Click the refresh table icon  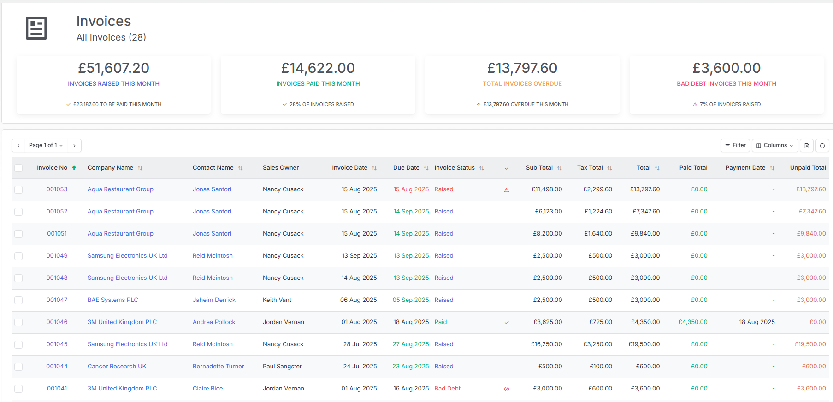point(822,146)
